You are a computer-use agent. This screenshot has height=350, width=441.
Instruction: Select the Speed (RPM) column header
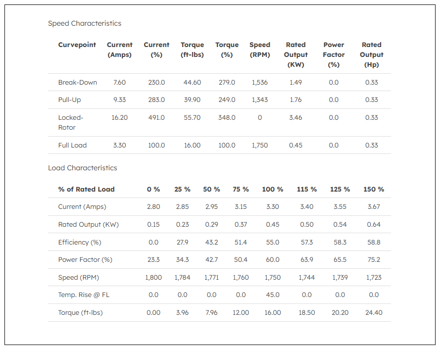tap(259, 50)
